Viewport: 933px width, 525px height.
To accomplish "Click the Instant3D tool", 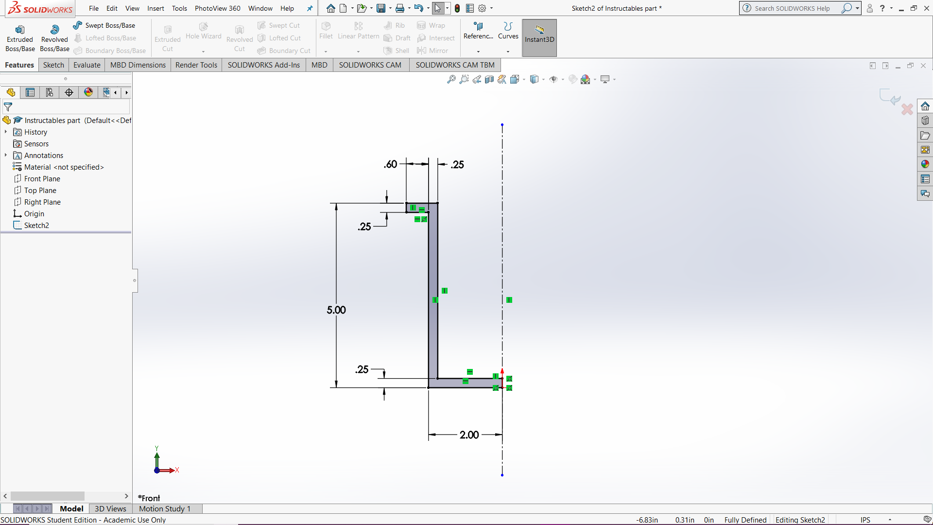I will [539, 37].
